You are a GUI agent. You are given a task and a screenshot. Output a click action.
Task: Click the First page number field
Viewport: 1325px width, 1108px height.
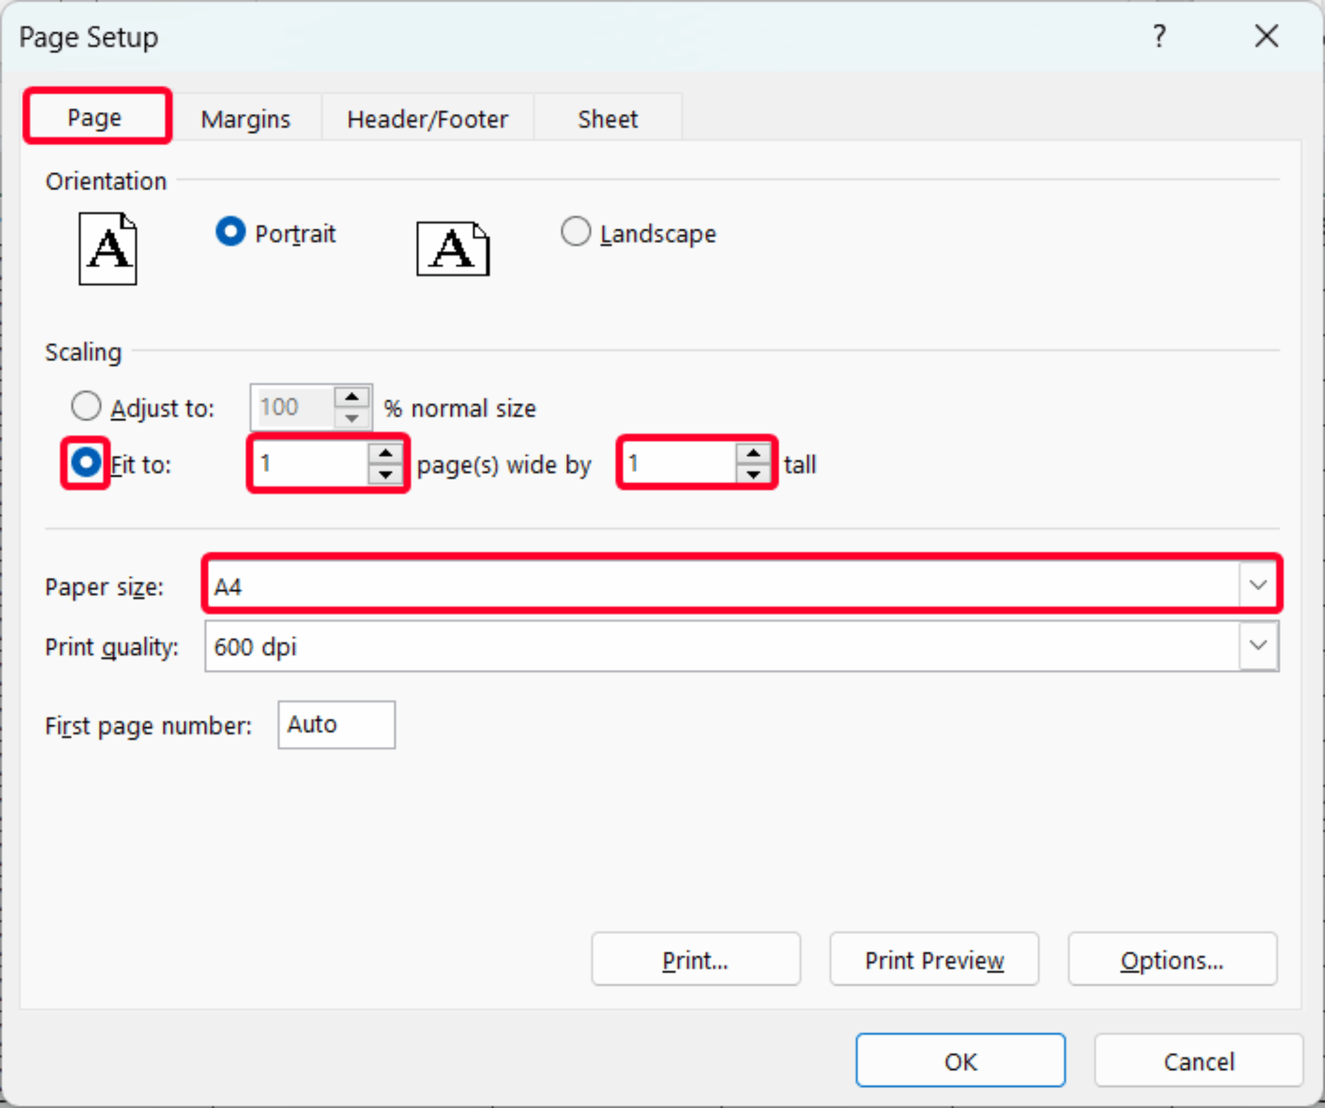[x=336, y=724]
